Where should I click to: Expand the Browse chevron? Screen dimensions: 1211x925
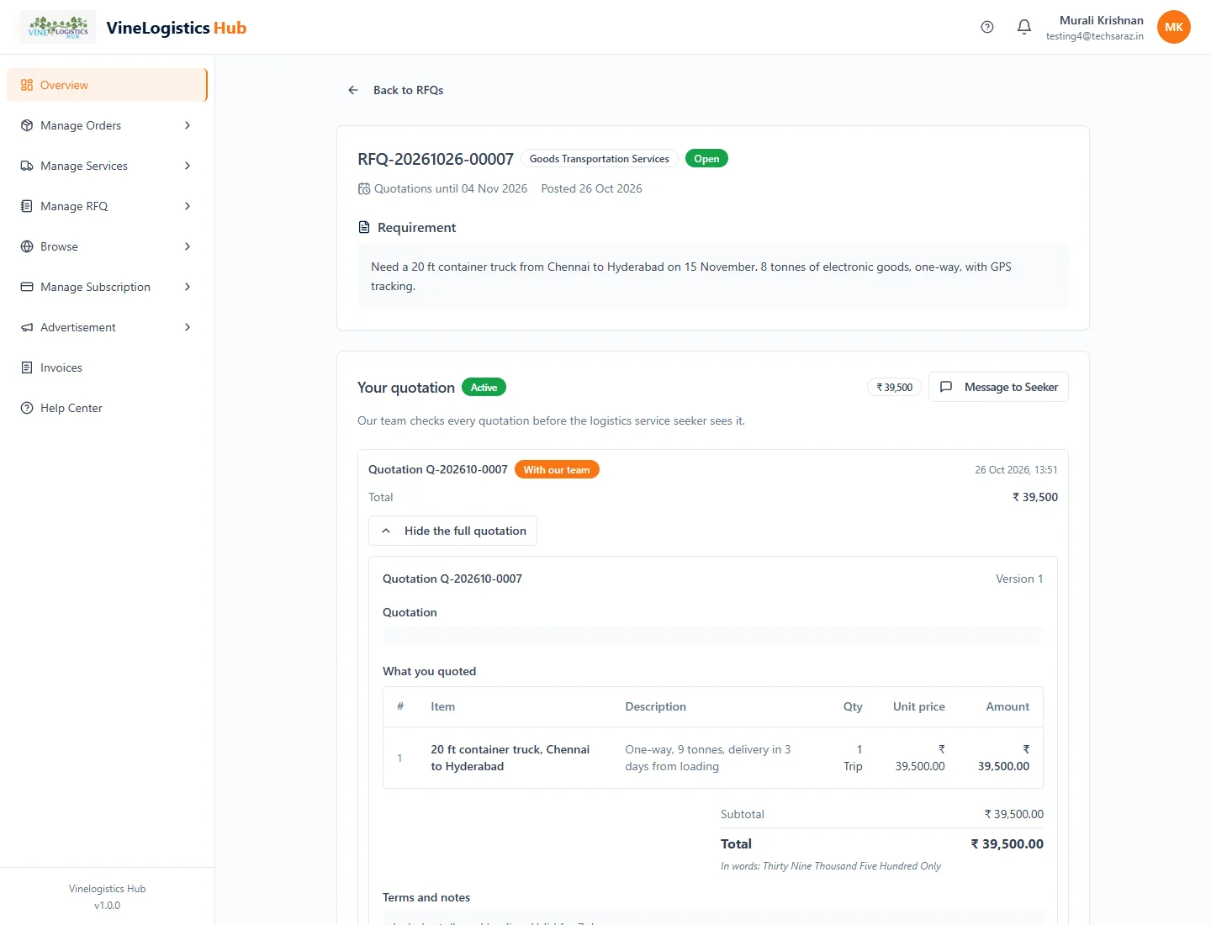(188, 246)
